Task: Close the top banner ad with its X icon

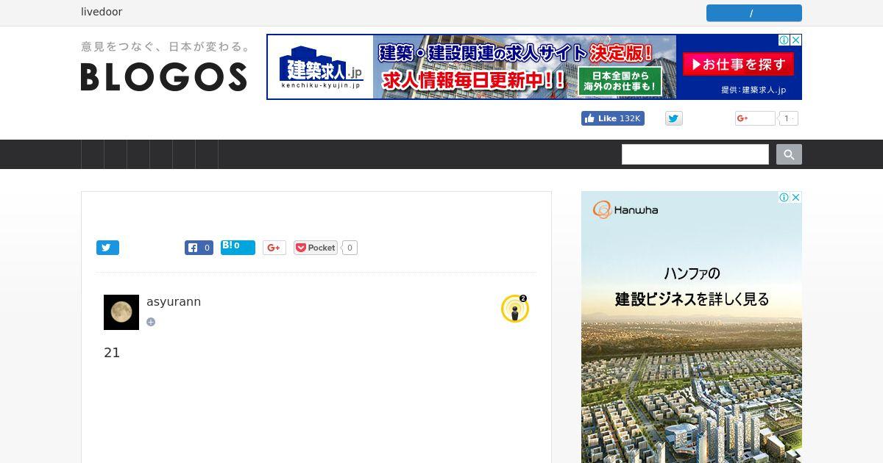Action: point(796,40)
